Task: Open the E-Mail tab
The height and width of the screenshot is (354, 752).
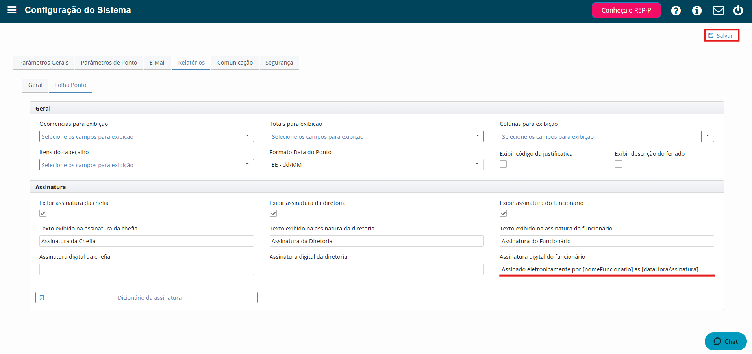Action: point(157,63)
